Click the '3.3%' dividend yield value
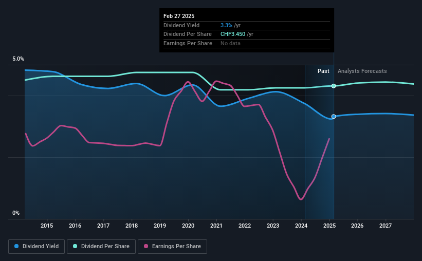422x261 pixels. (226, 25)
